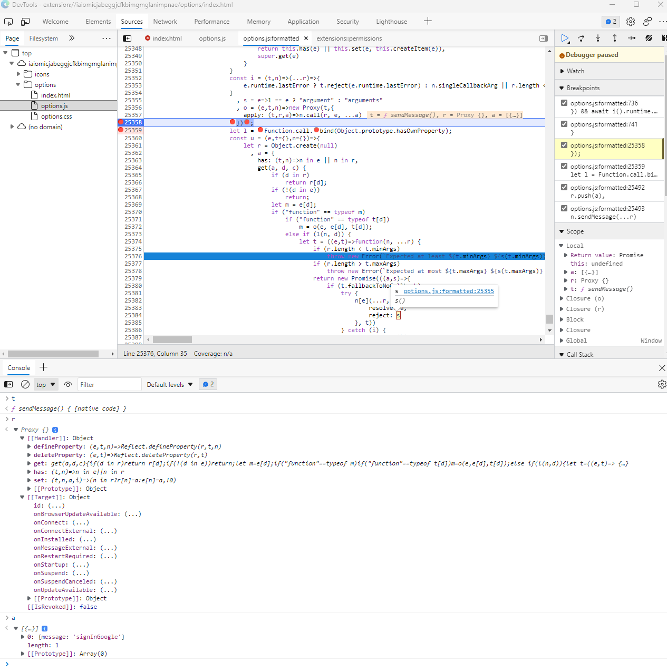Open the feedback/profile icon

click(x=647, y=22)
